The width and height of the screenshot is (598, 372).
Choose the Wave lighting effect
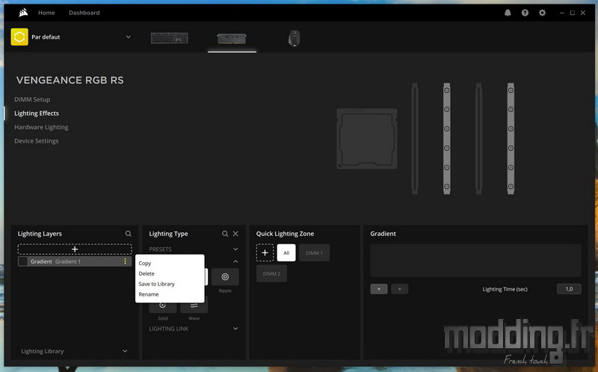point(194,305)
